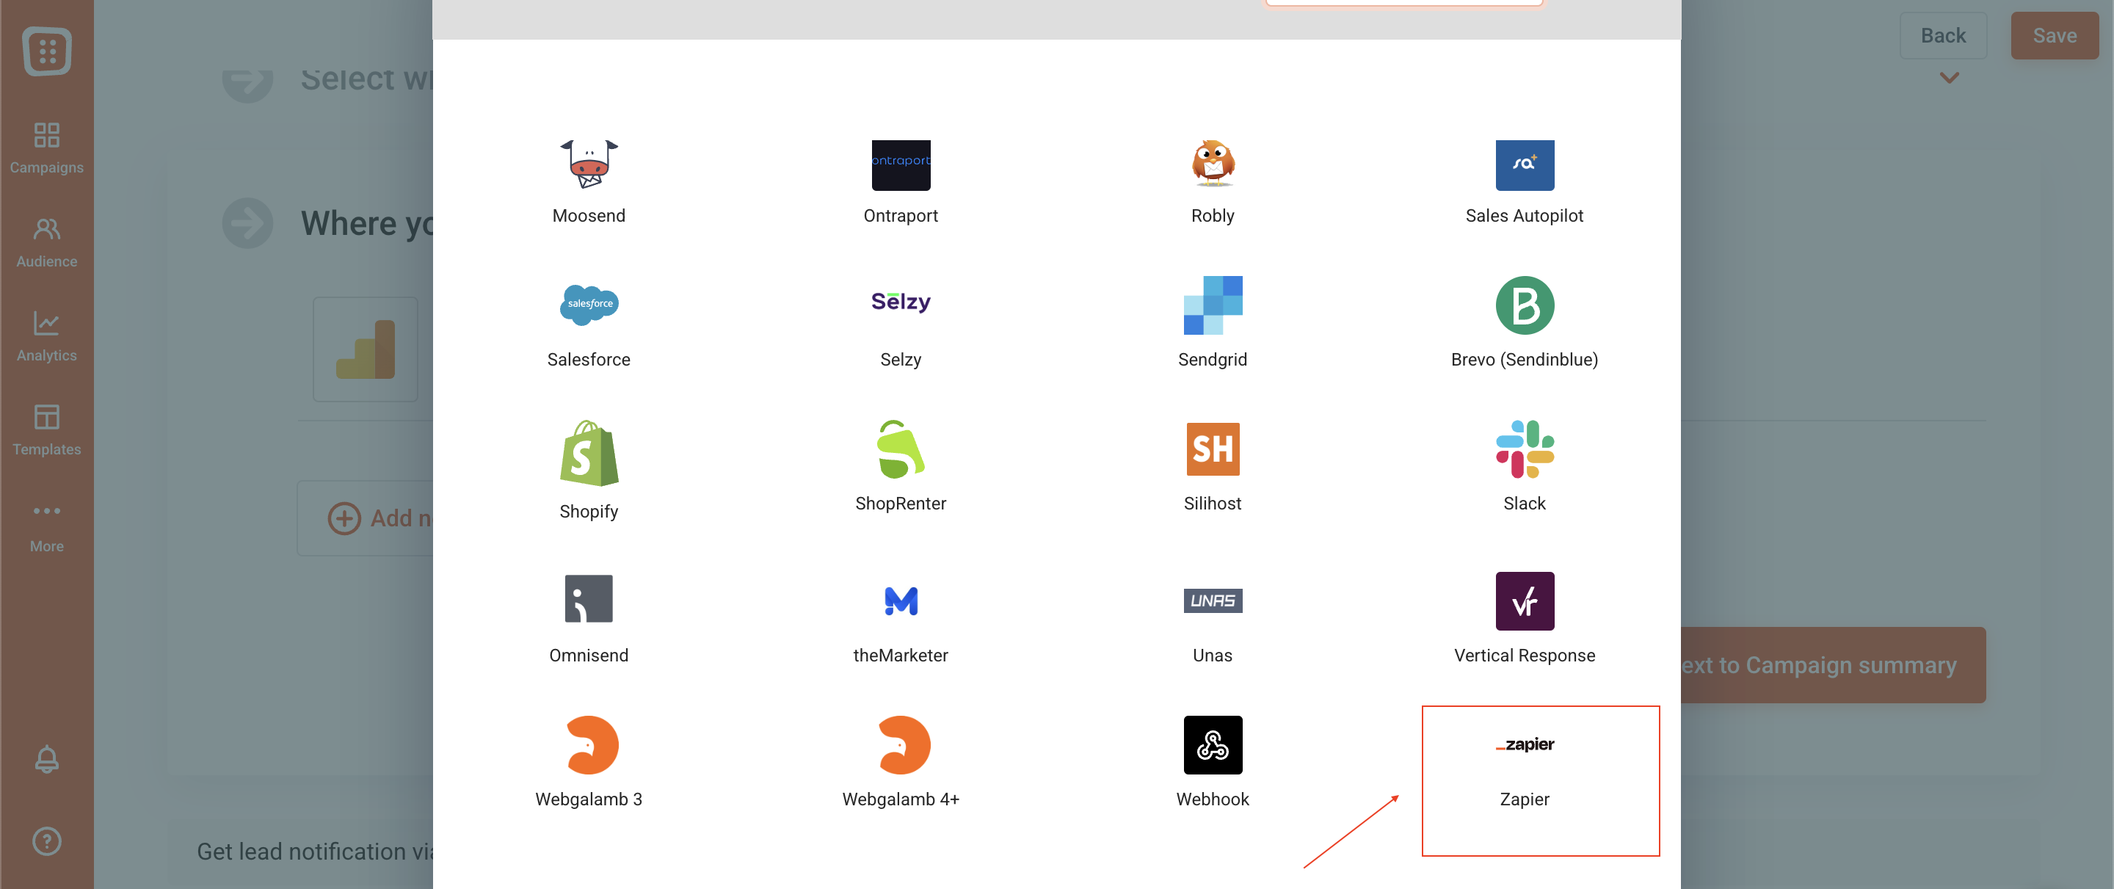The width and height of the screenshot is (2114, 889).
Task: Pick the Vertical Response icon
Action: pyautogui.click(x=1524, y=601)
